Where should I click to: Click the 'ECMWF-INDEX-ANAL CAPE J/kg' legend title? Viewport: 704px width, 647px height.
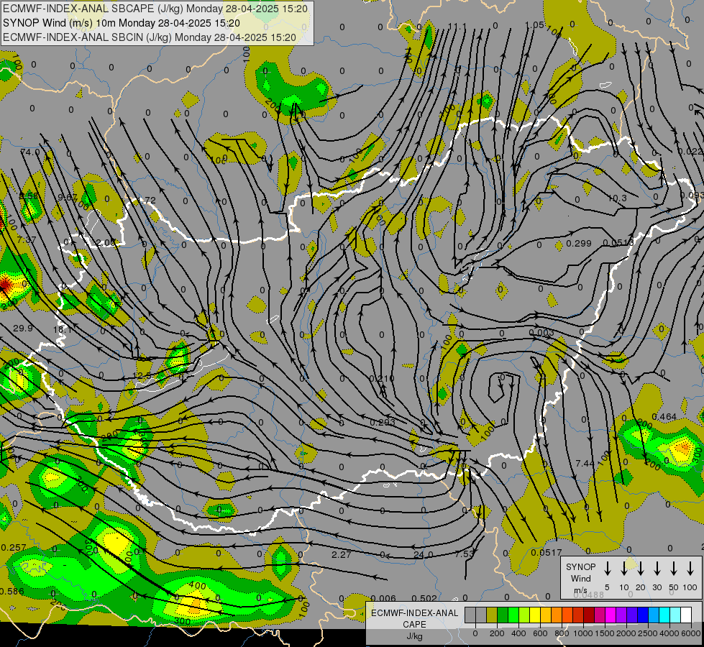(414, 625)
